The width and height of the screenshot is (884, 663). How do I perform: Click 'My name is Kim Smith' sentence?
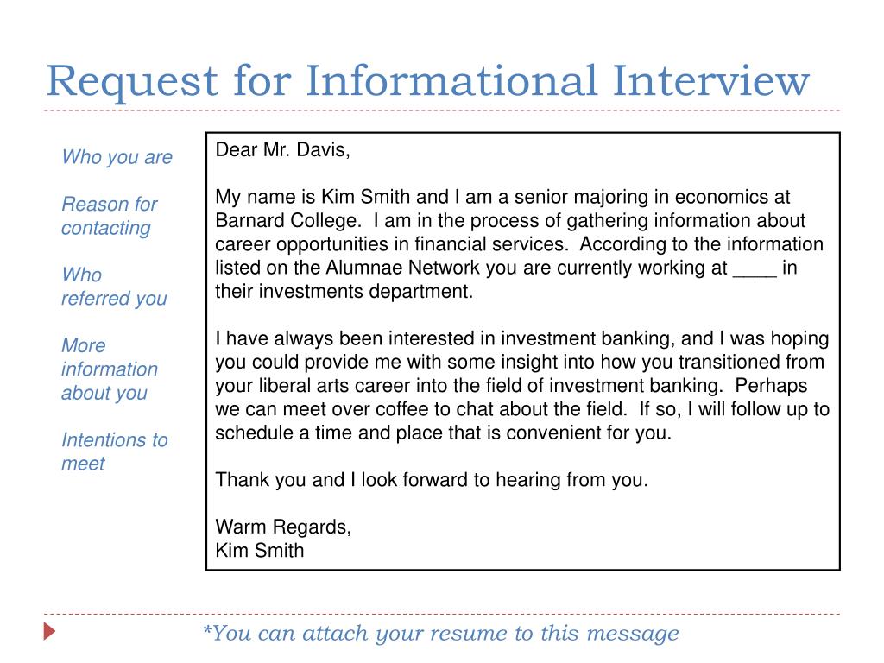pyautogui.click(x=313, y=197)
